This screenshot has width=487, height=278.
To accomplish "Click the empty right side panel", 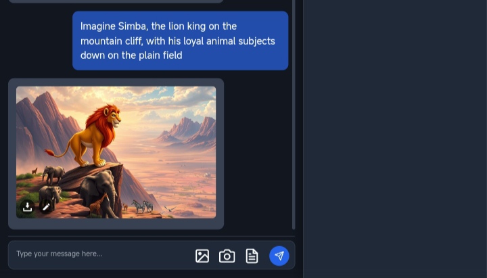I will 395,139.
